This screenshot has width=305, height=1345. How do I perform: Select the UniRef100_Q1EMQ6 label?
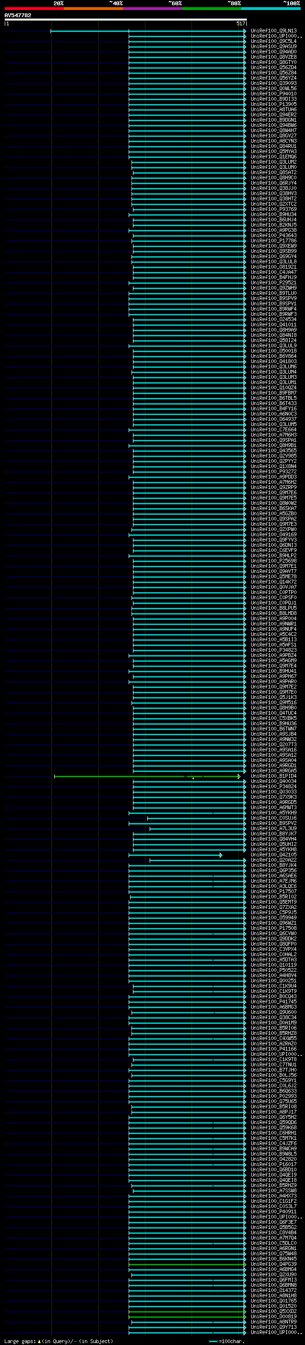(273, 156)
